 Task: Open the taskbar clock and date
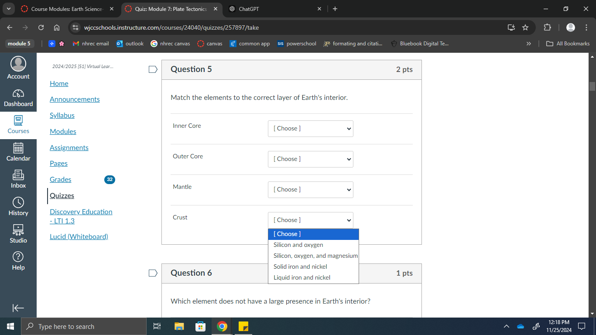[x=558, y=326]
